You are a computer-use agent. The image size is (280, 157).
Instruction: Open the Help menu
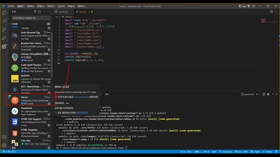pos(81,6)
